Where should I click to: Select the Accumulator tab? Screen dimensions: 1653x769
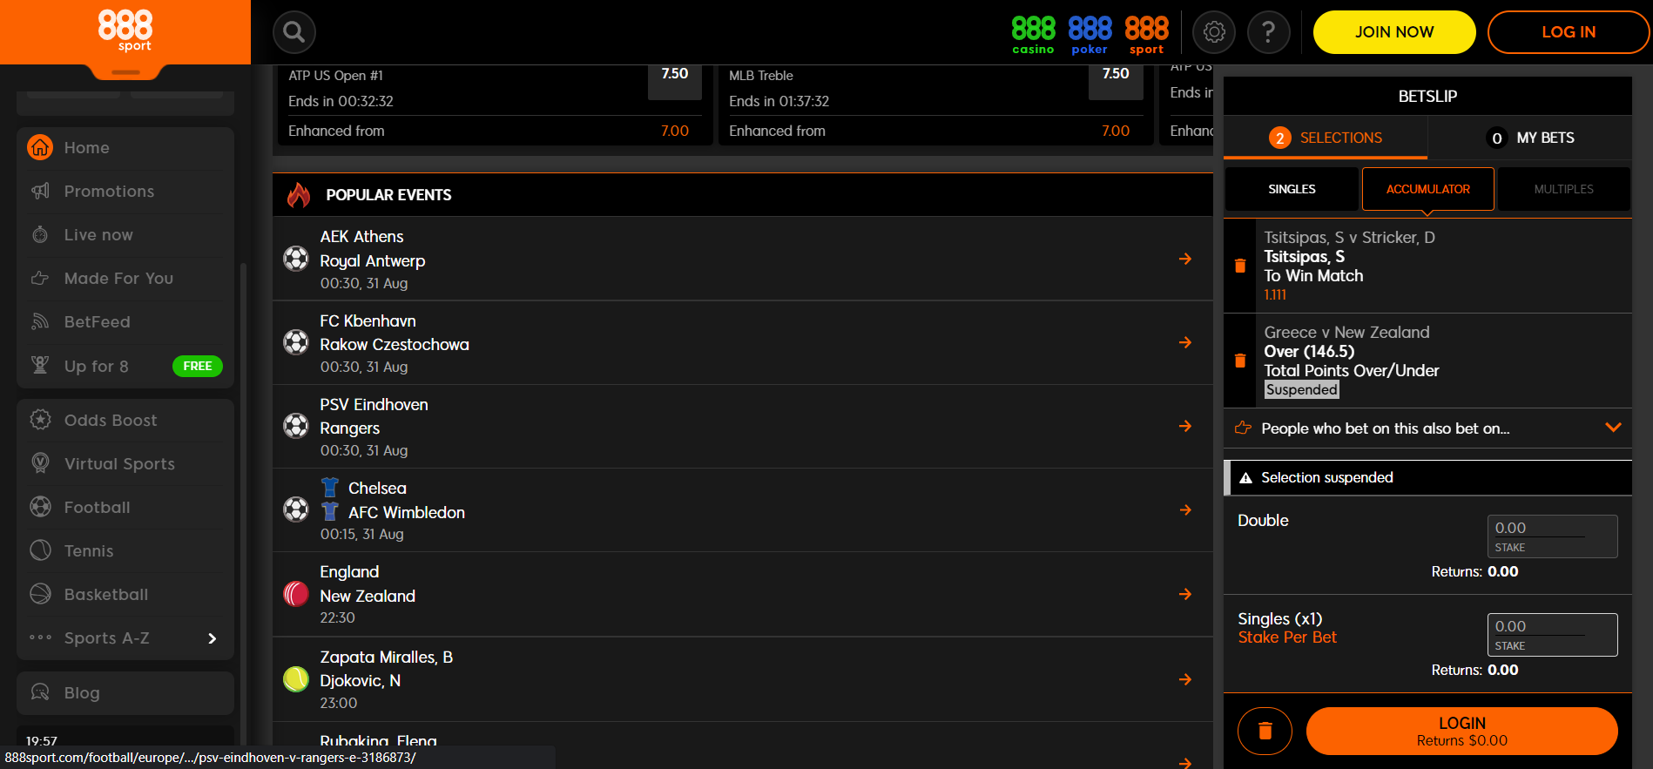tap(1428, 189)
